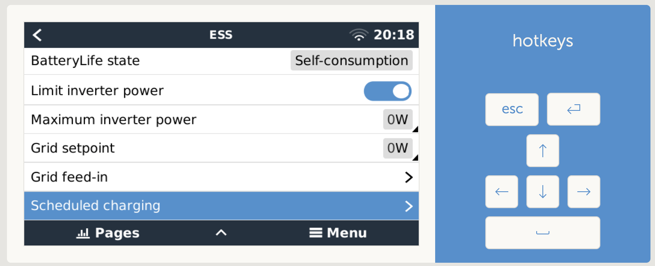
Task: Click the clock showing 20:18
Action: (x=394, y=35)
